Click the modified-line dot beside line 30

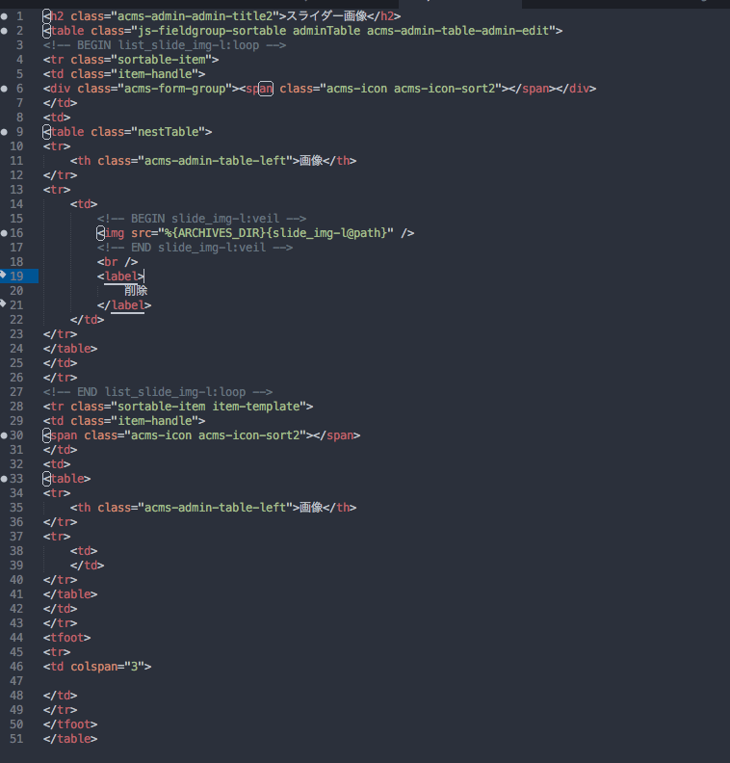[4, 435]
